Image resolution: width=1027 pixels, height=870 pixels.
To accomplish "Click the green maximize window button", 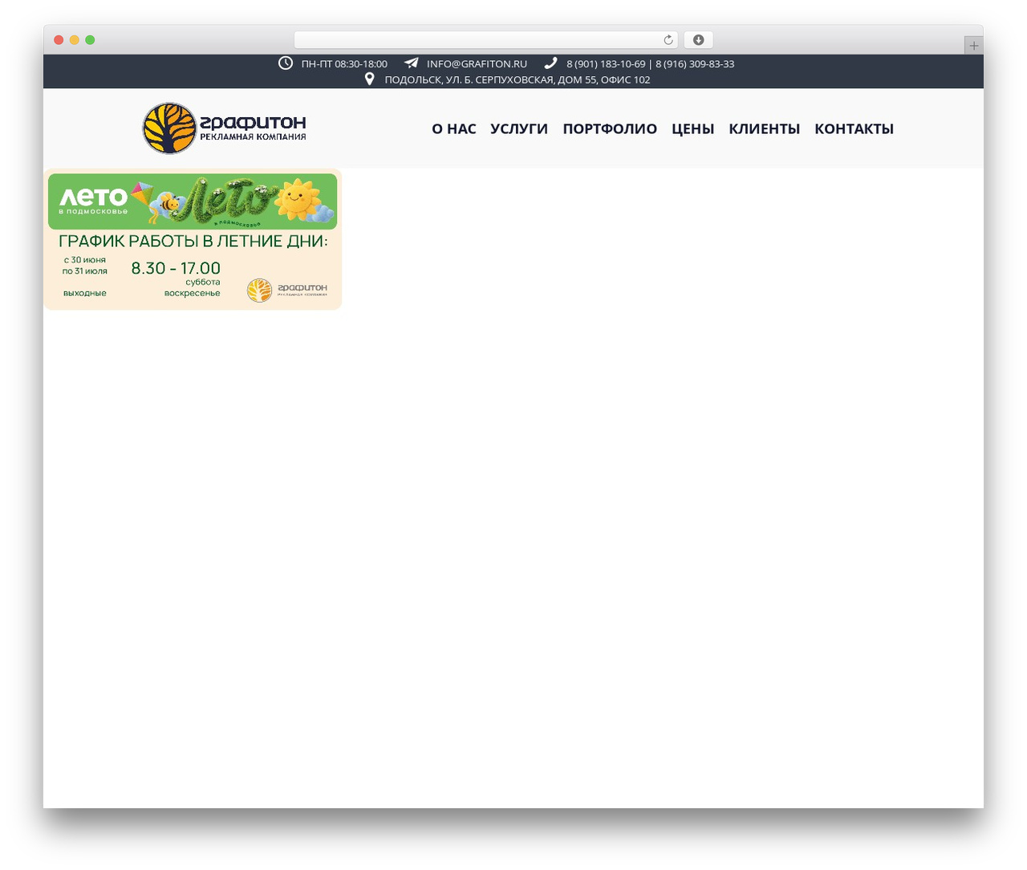I will [x=90, y=40].
